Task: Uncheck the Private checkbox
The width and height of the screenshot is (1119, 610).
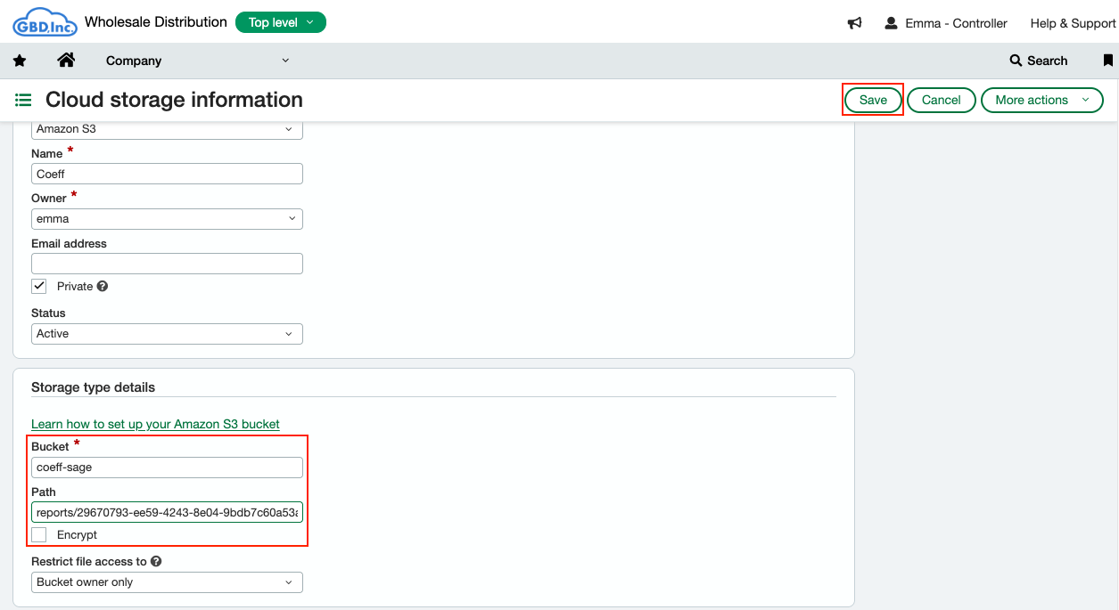Action: coord(39,286)
